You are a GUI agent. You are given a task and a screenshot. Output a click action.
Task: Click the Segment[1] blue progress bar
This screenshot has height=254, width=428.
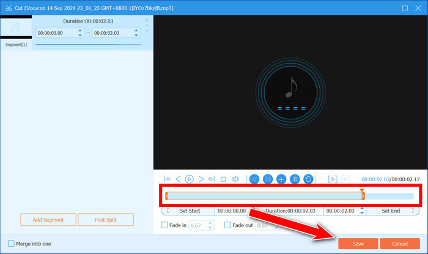(88, 45)
